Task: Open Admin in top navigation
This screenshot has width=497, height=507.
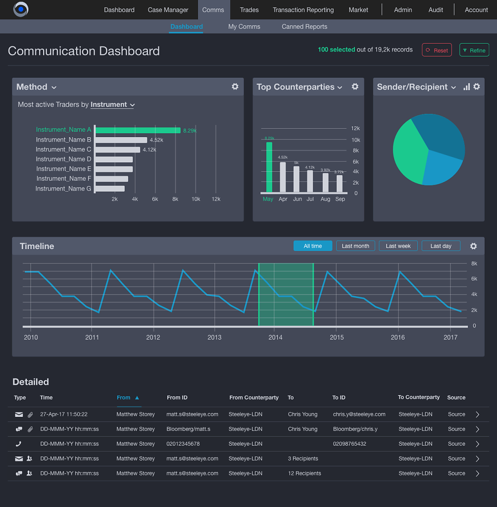Action: coord(403,10)
